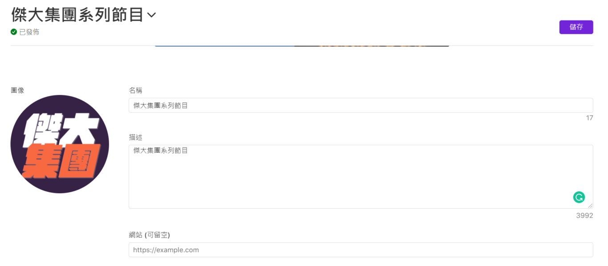
Task: Click the 網站 (可留空) label
Action: pyautogui.click(x=149, y=234)
